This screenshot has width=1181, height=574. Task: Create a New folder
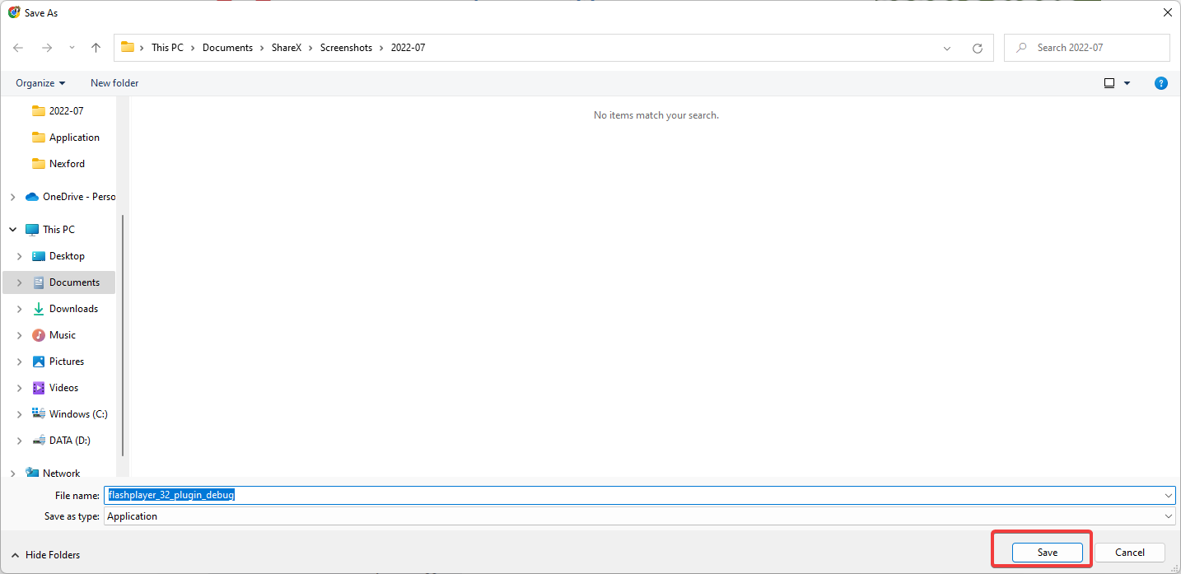[x=114, y=83]
